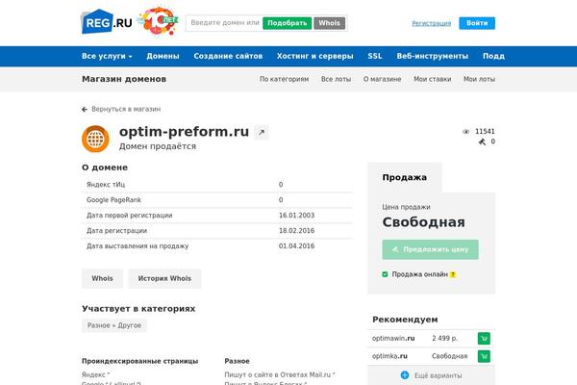Click the optim-preform.ru domain title
Screen dimensions: 577x385
184,132
